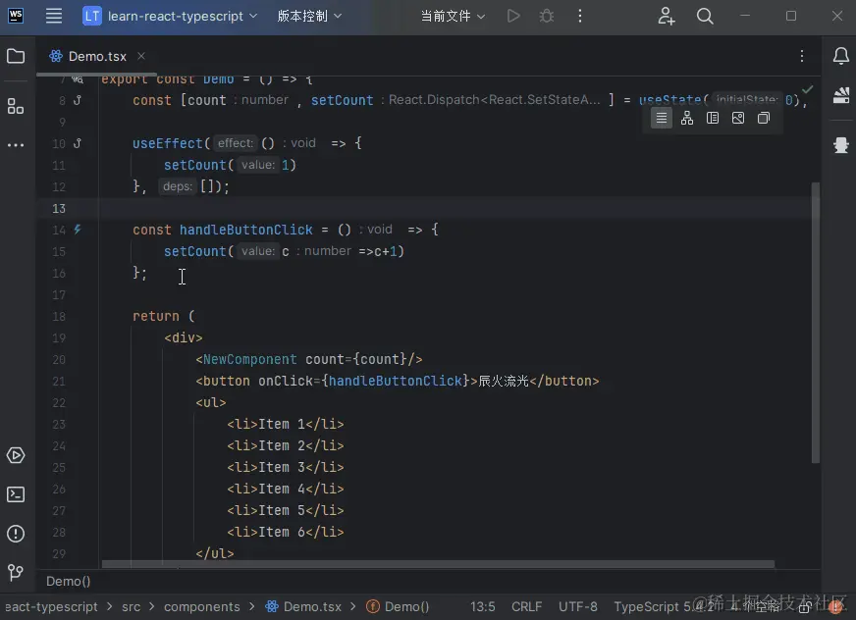The image size is (856, 620).
Task: Open TypeScript language service widget
Action: click(664, 606)
